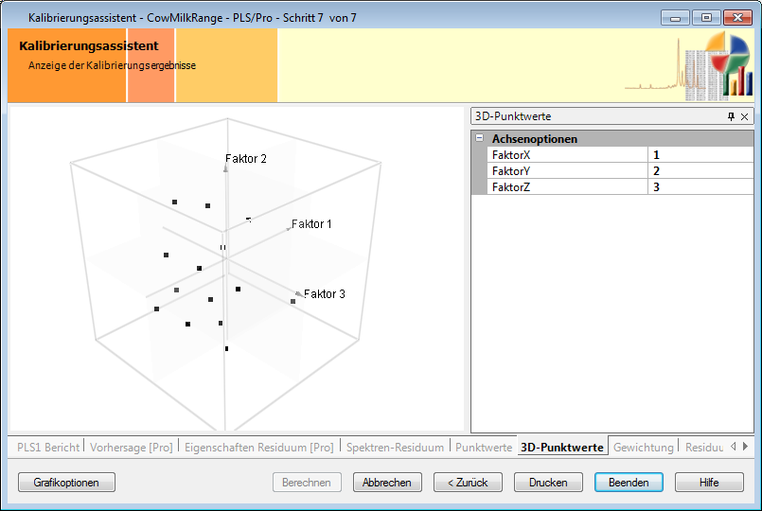This screenshot has height=511, width=762.
Task: Open the Vorhersage [Pro] tab
Action: tap(132, 447)
